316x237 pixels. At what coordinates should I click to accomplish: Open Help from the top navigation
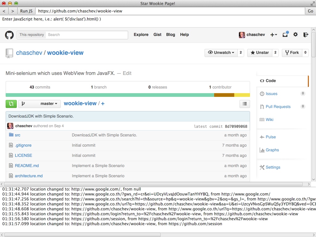[x=185, y=35]
